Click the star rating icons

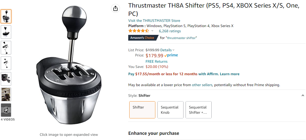click(139, 31)
